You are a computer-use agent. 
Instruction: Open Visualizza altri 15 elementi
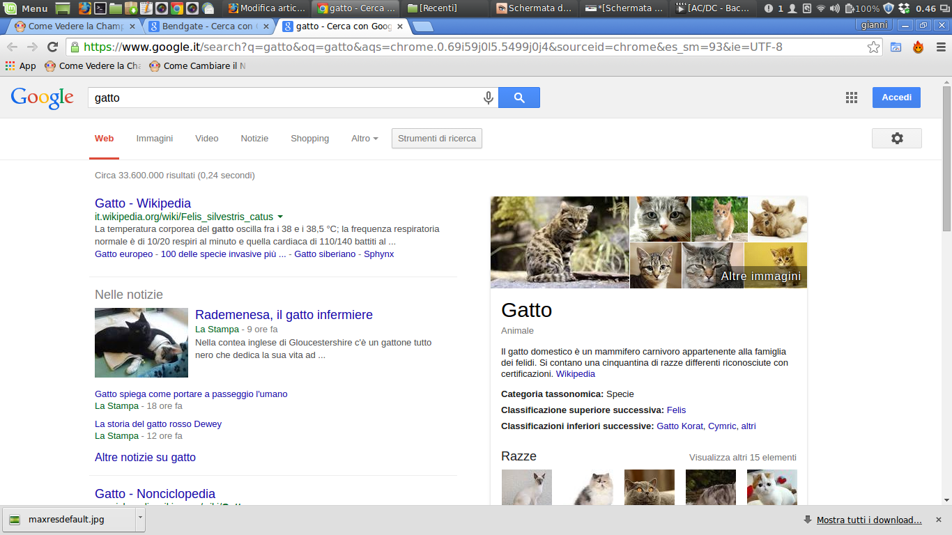point(743,458)
